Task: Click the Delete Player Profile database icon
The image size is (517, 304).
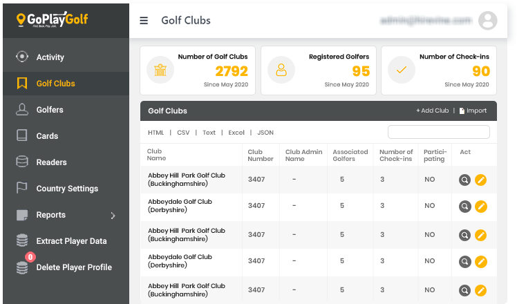Action: pos(22,268)
